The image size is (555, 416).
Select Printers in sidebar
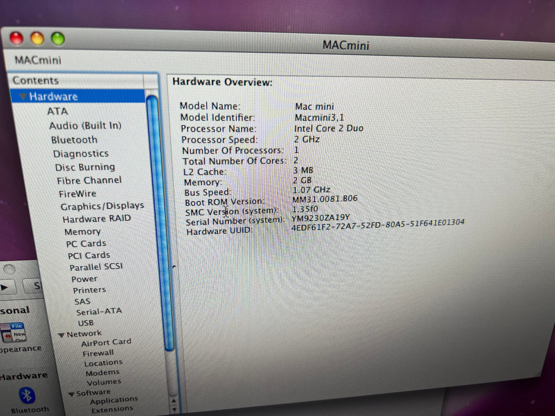click(x=89, y=290)
